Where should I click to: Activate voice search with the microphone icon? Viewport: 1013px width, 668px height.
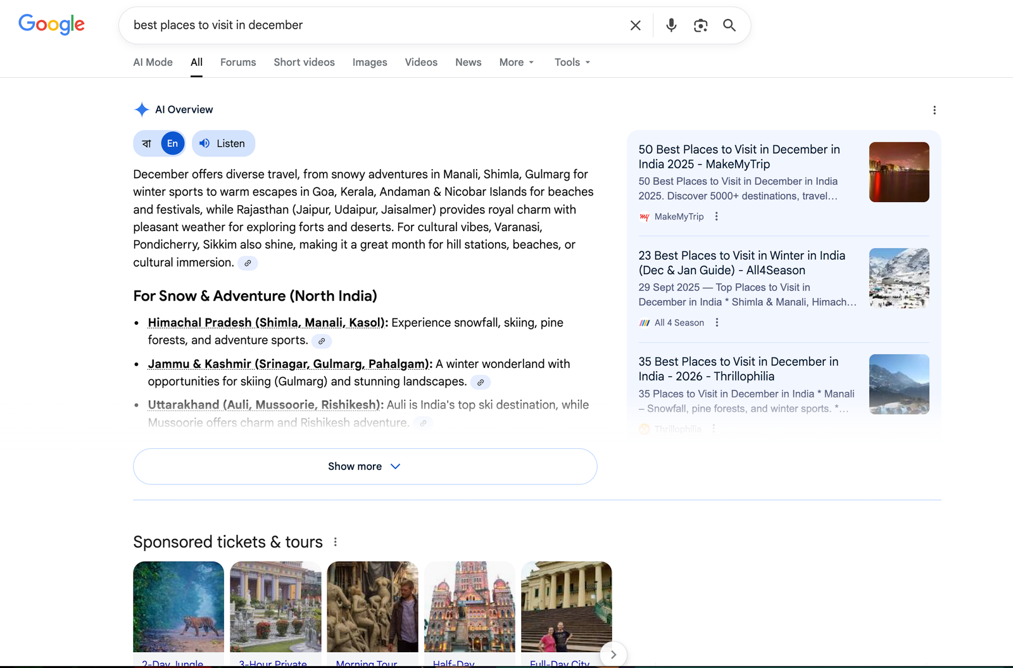[670, 25]
